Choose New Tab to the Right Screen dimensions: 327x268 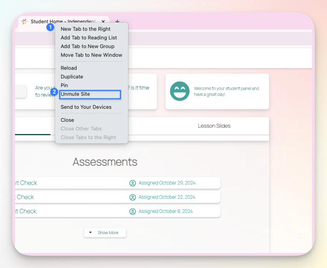pyautogui.click(x=85, y=29)
